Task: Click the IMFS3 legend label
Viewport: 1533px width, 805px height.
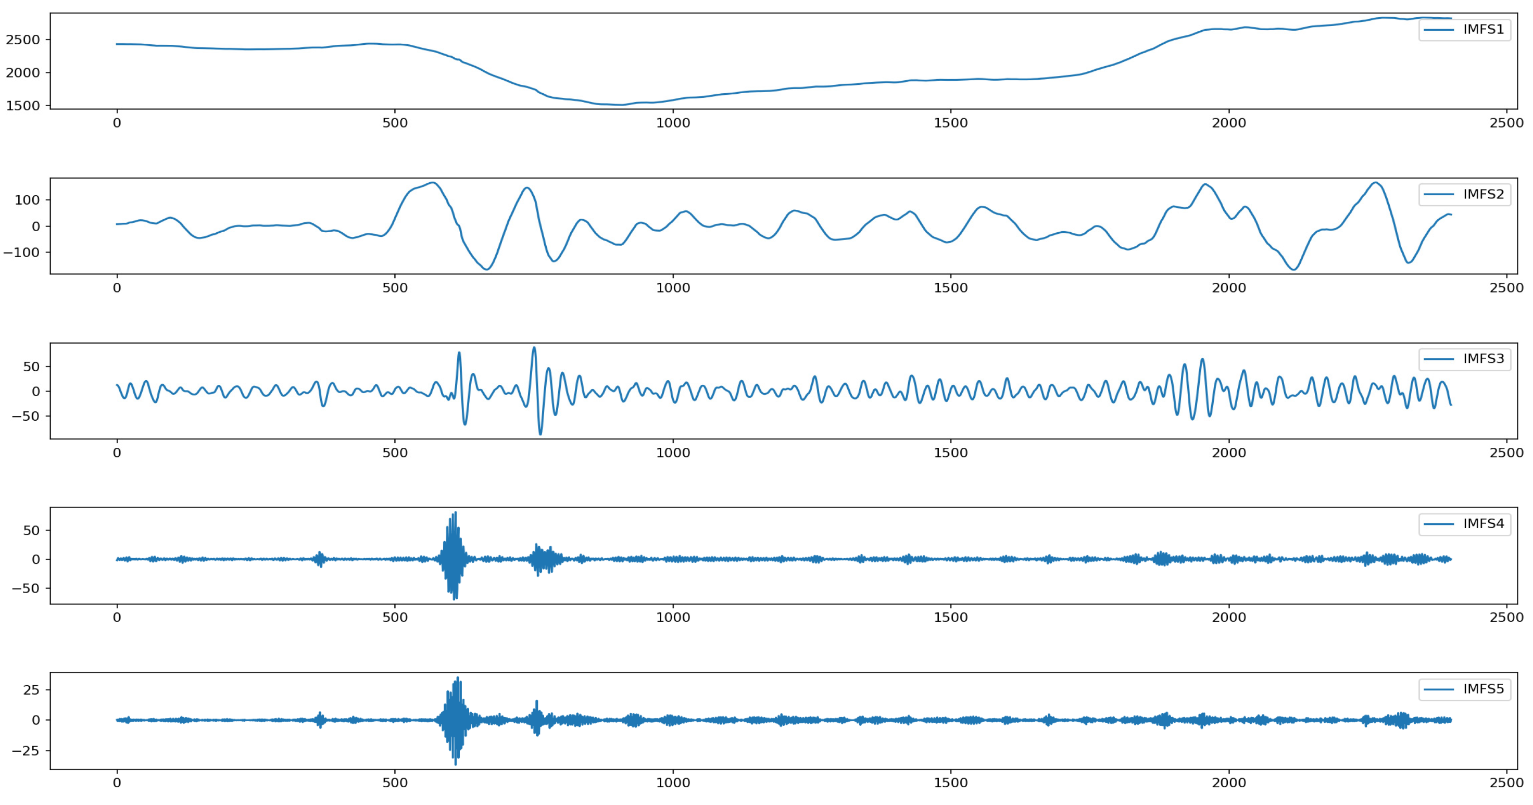Action: click(x=1483, y=358)
